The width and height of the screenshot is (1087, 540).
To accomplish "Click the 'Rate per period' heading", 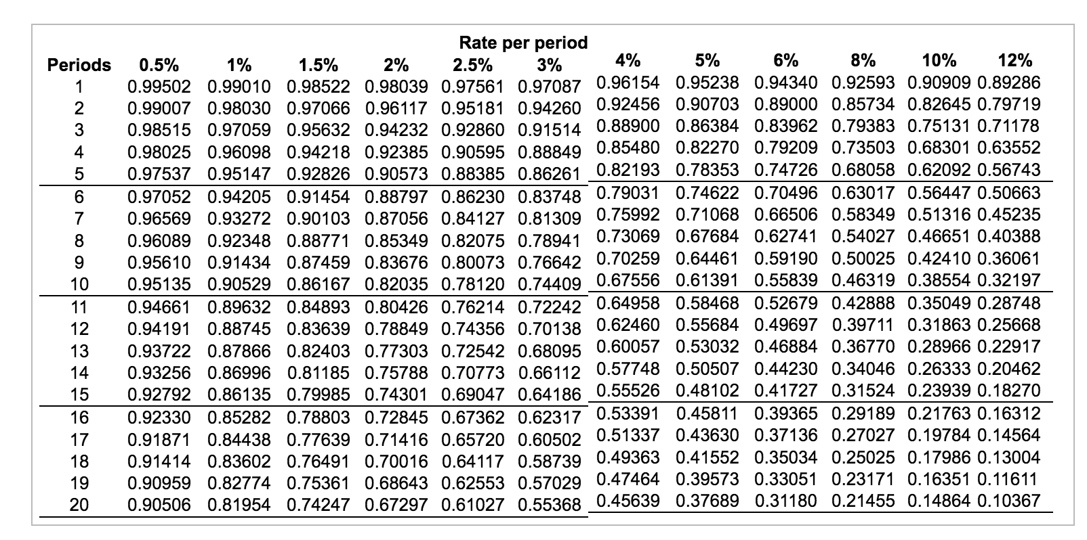I will click(523, 43).
